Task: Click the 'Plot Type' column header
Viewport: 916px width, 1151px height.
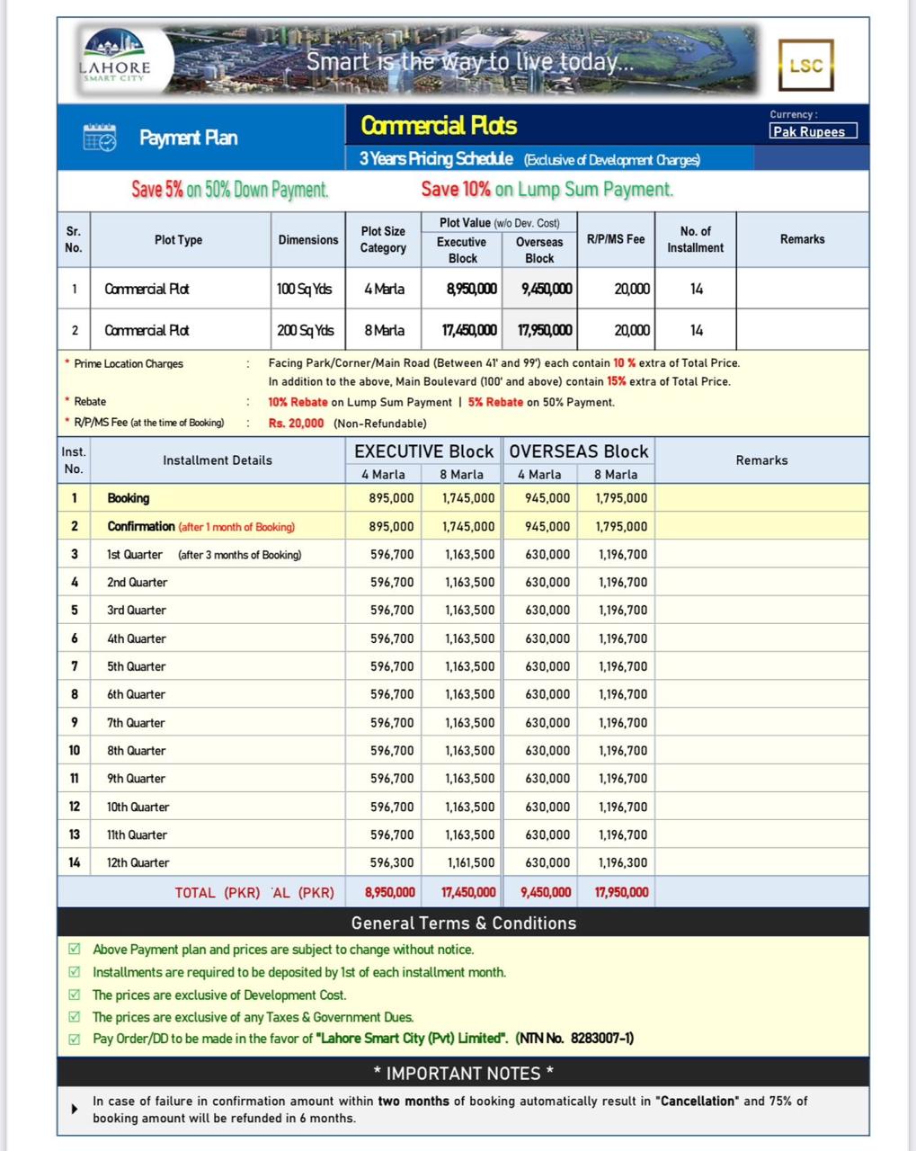Action: tap(179, 240)
